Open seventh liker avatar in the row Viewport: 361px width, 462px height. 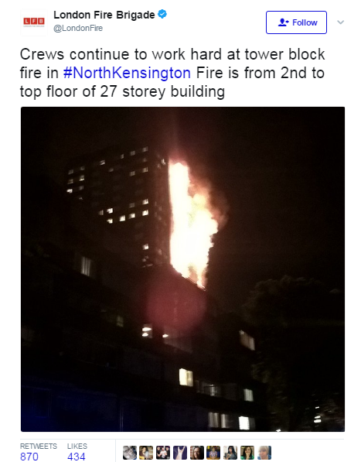[230, 453]
